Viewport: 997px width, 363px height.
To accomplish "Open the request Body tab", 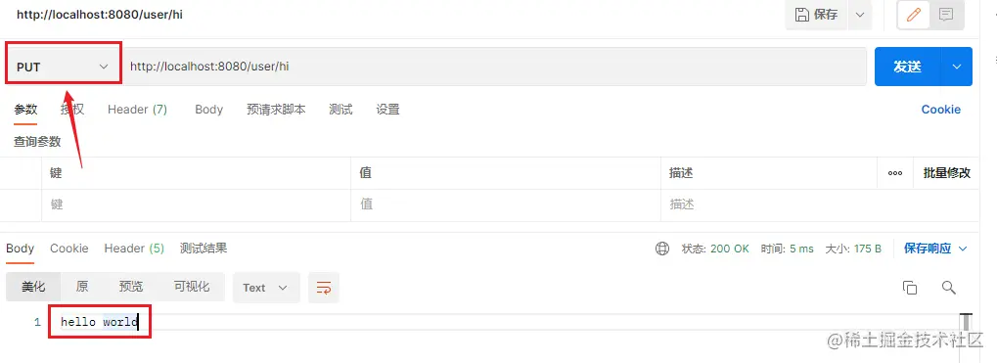I will pyautogui.click(x=208, y=110).
